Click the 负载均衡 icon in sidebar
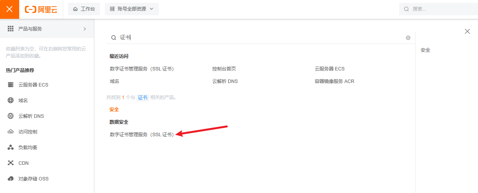Image resolution: width=478 pixels, height=193 pixels. point(11,148)
